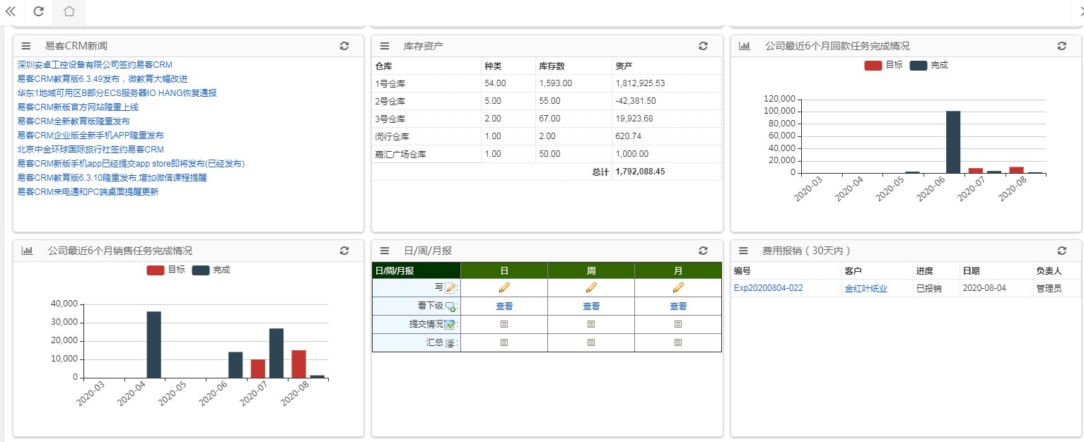The width and height of the screenshot is (1084, 442).
Task: Open monthly report submission status icon
Action: tap(678, 324)
